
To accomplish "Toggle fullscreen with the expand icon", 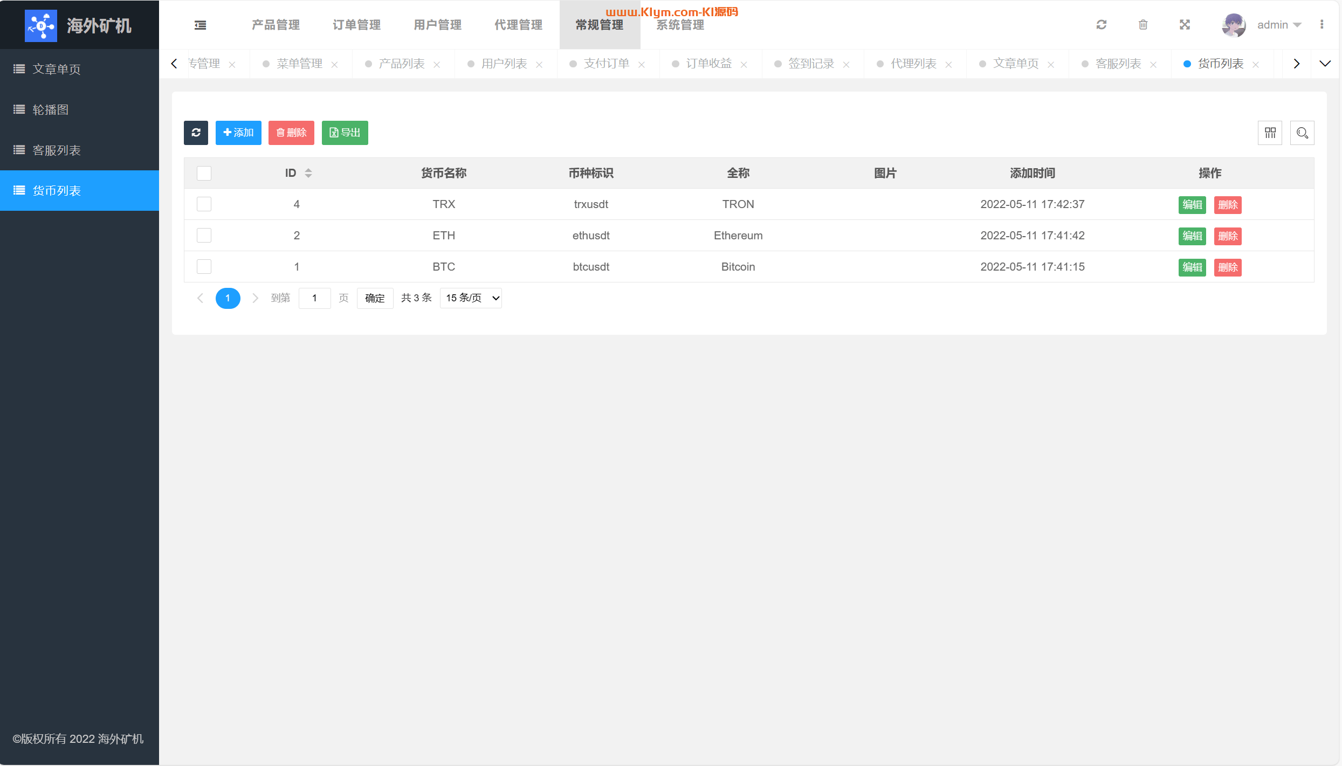I will (x=1185, y=25).
